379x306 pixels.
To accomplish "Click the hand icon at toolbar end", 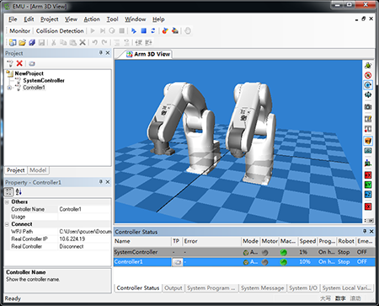I will (188, 30).
